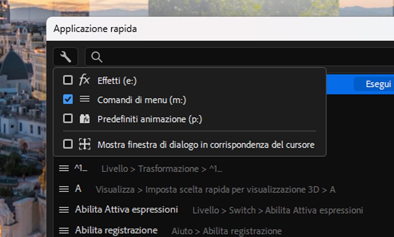This screenshot has height=237, width=394.
Task: Select the ^1... Trasformazione command
Action: pos(81,169)
